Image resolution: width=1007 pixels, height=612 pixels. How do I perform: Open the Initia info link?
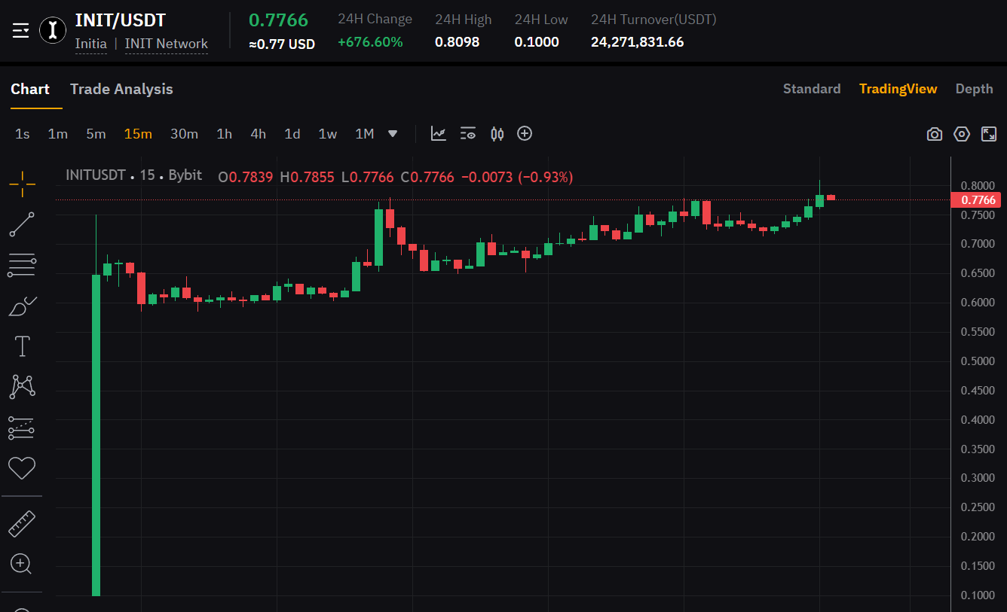tap(90, 44)
